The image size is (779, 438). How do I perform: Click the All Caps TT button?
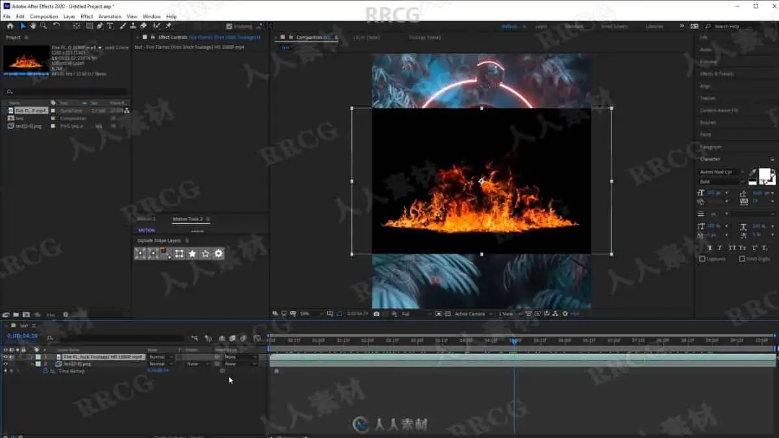tap(732, 248)
